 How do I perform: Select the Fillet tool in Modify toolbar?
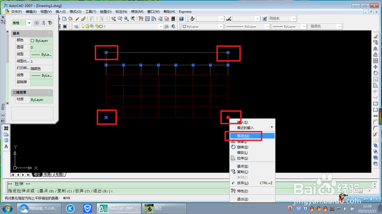click(x=376, y=128)
